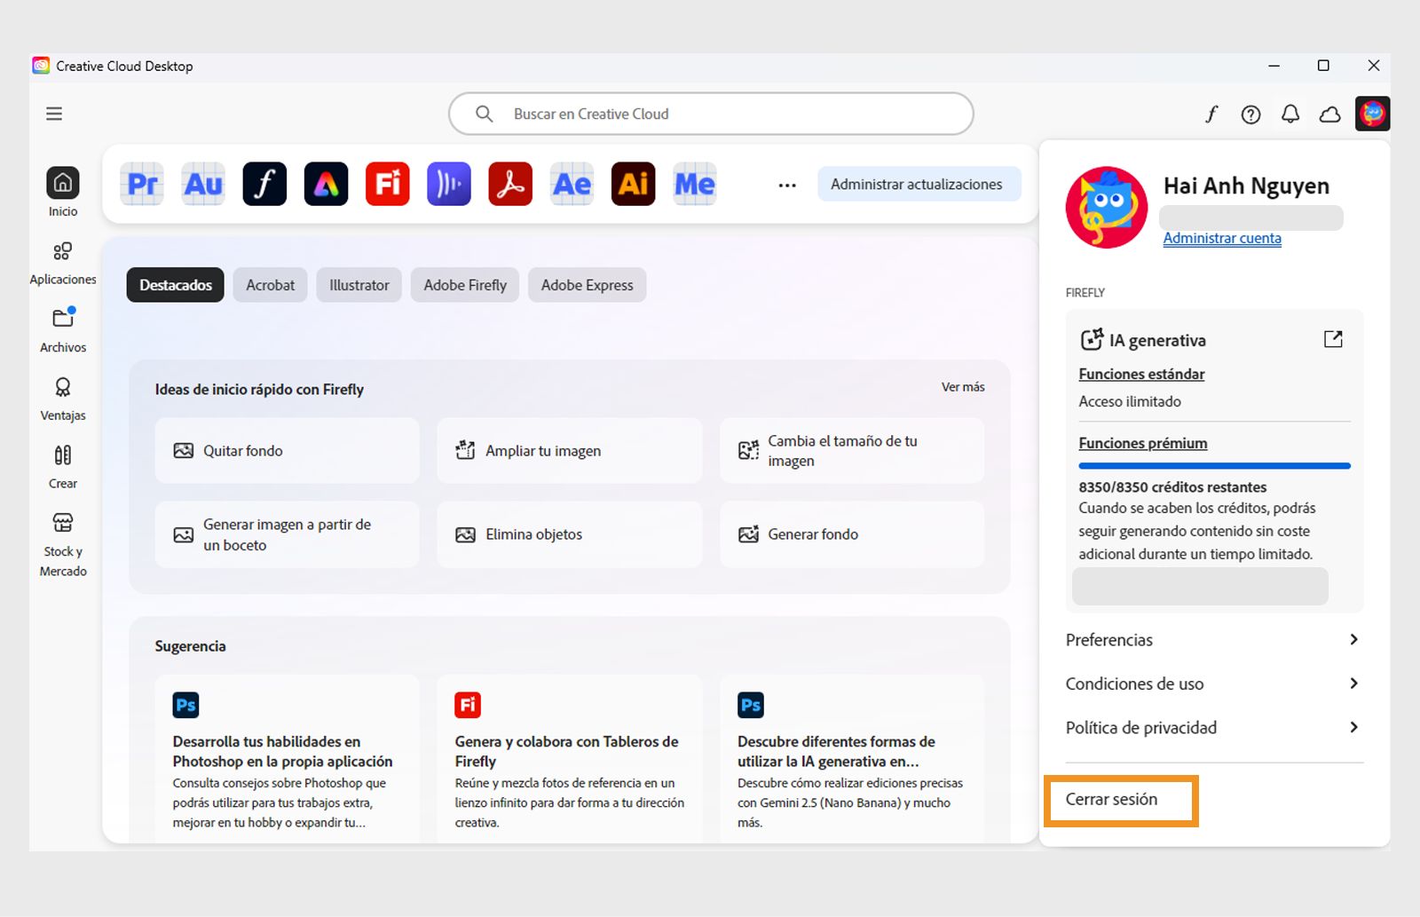Screen dimensions: 1420x917
Task: Expand Preferencias chevron
Action: 1353,639
